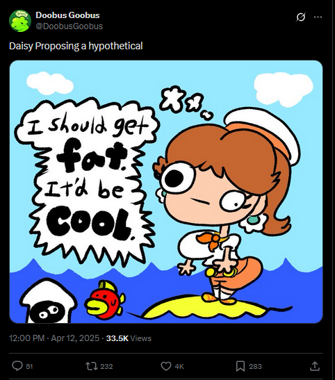Click the 283 bookmarks count

[256, 366]
